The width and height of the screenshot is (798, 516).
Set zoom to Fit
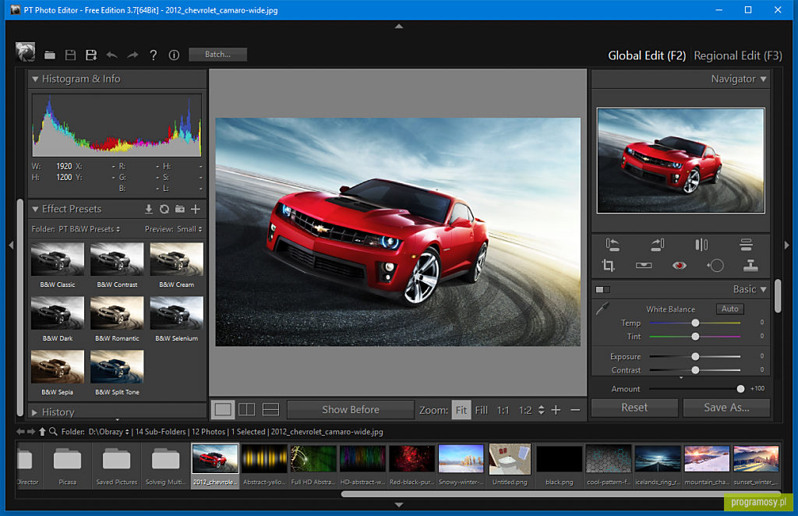(461, 410)
